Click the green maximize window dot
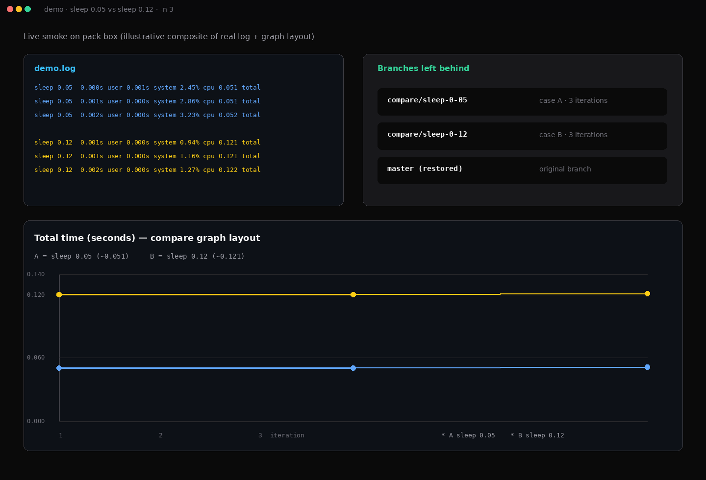Viewport: 706px width, 480px height. (x=28, y=9)
